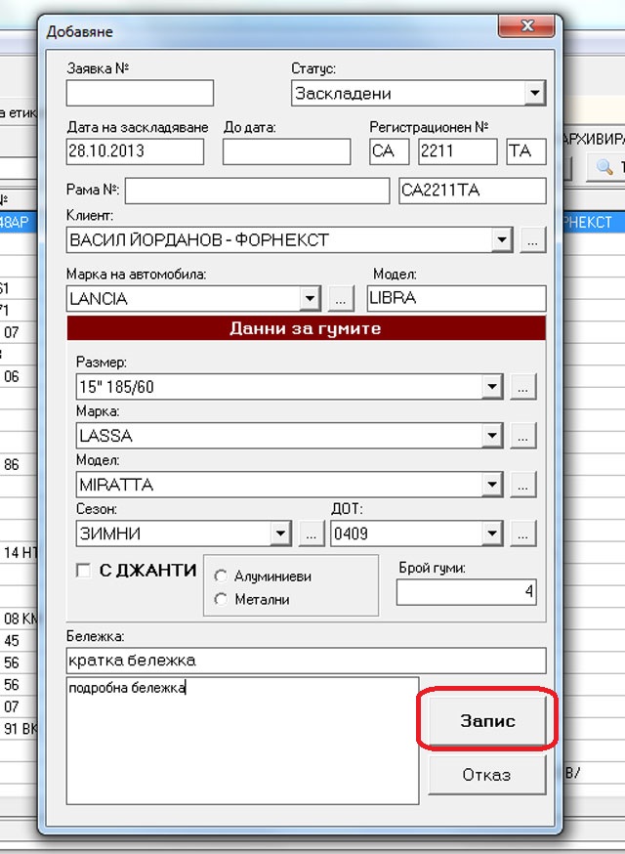Expand the Клиент dropdown list

pos(501,239)
